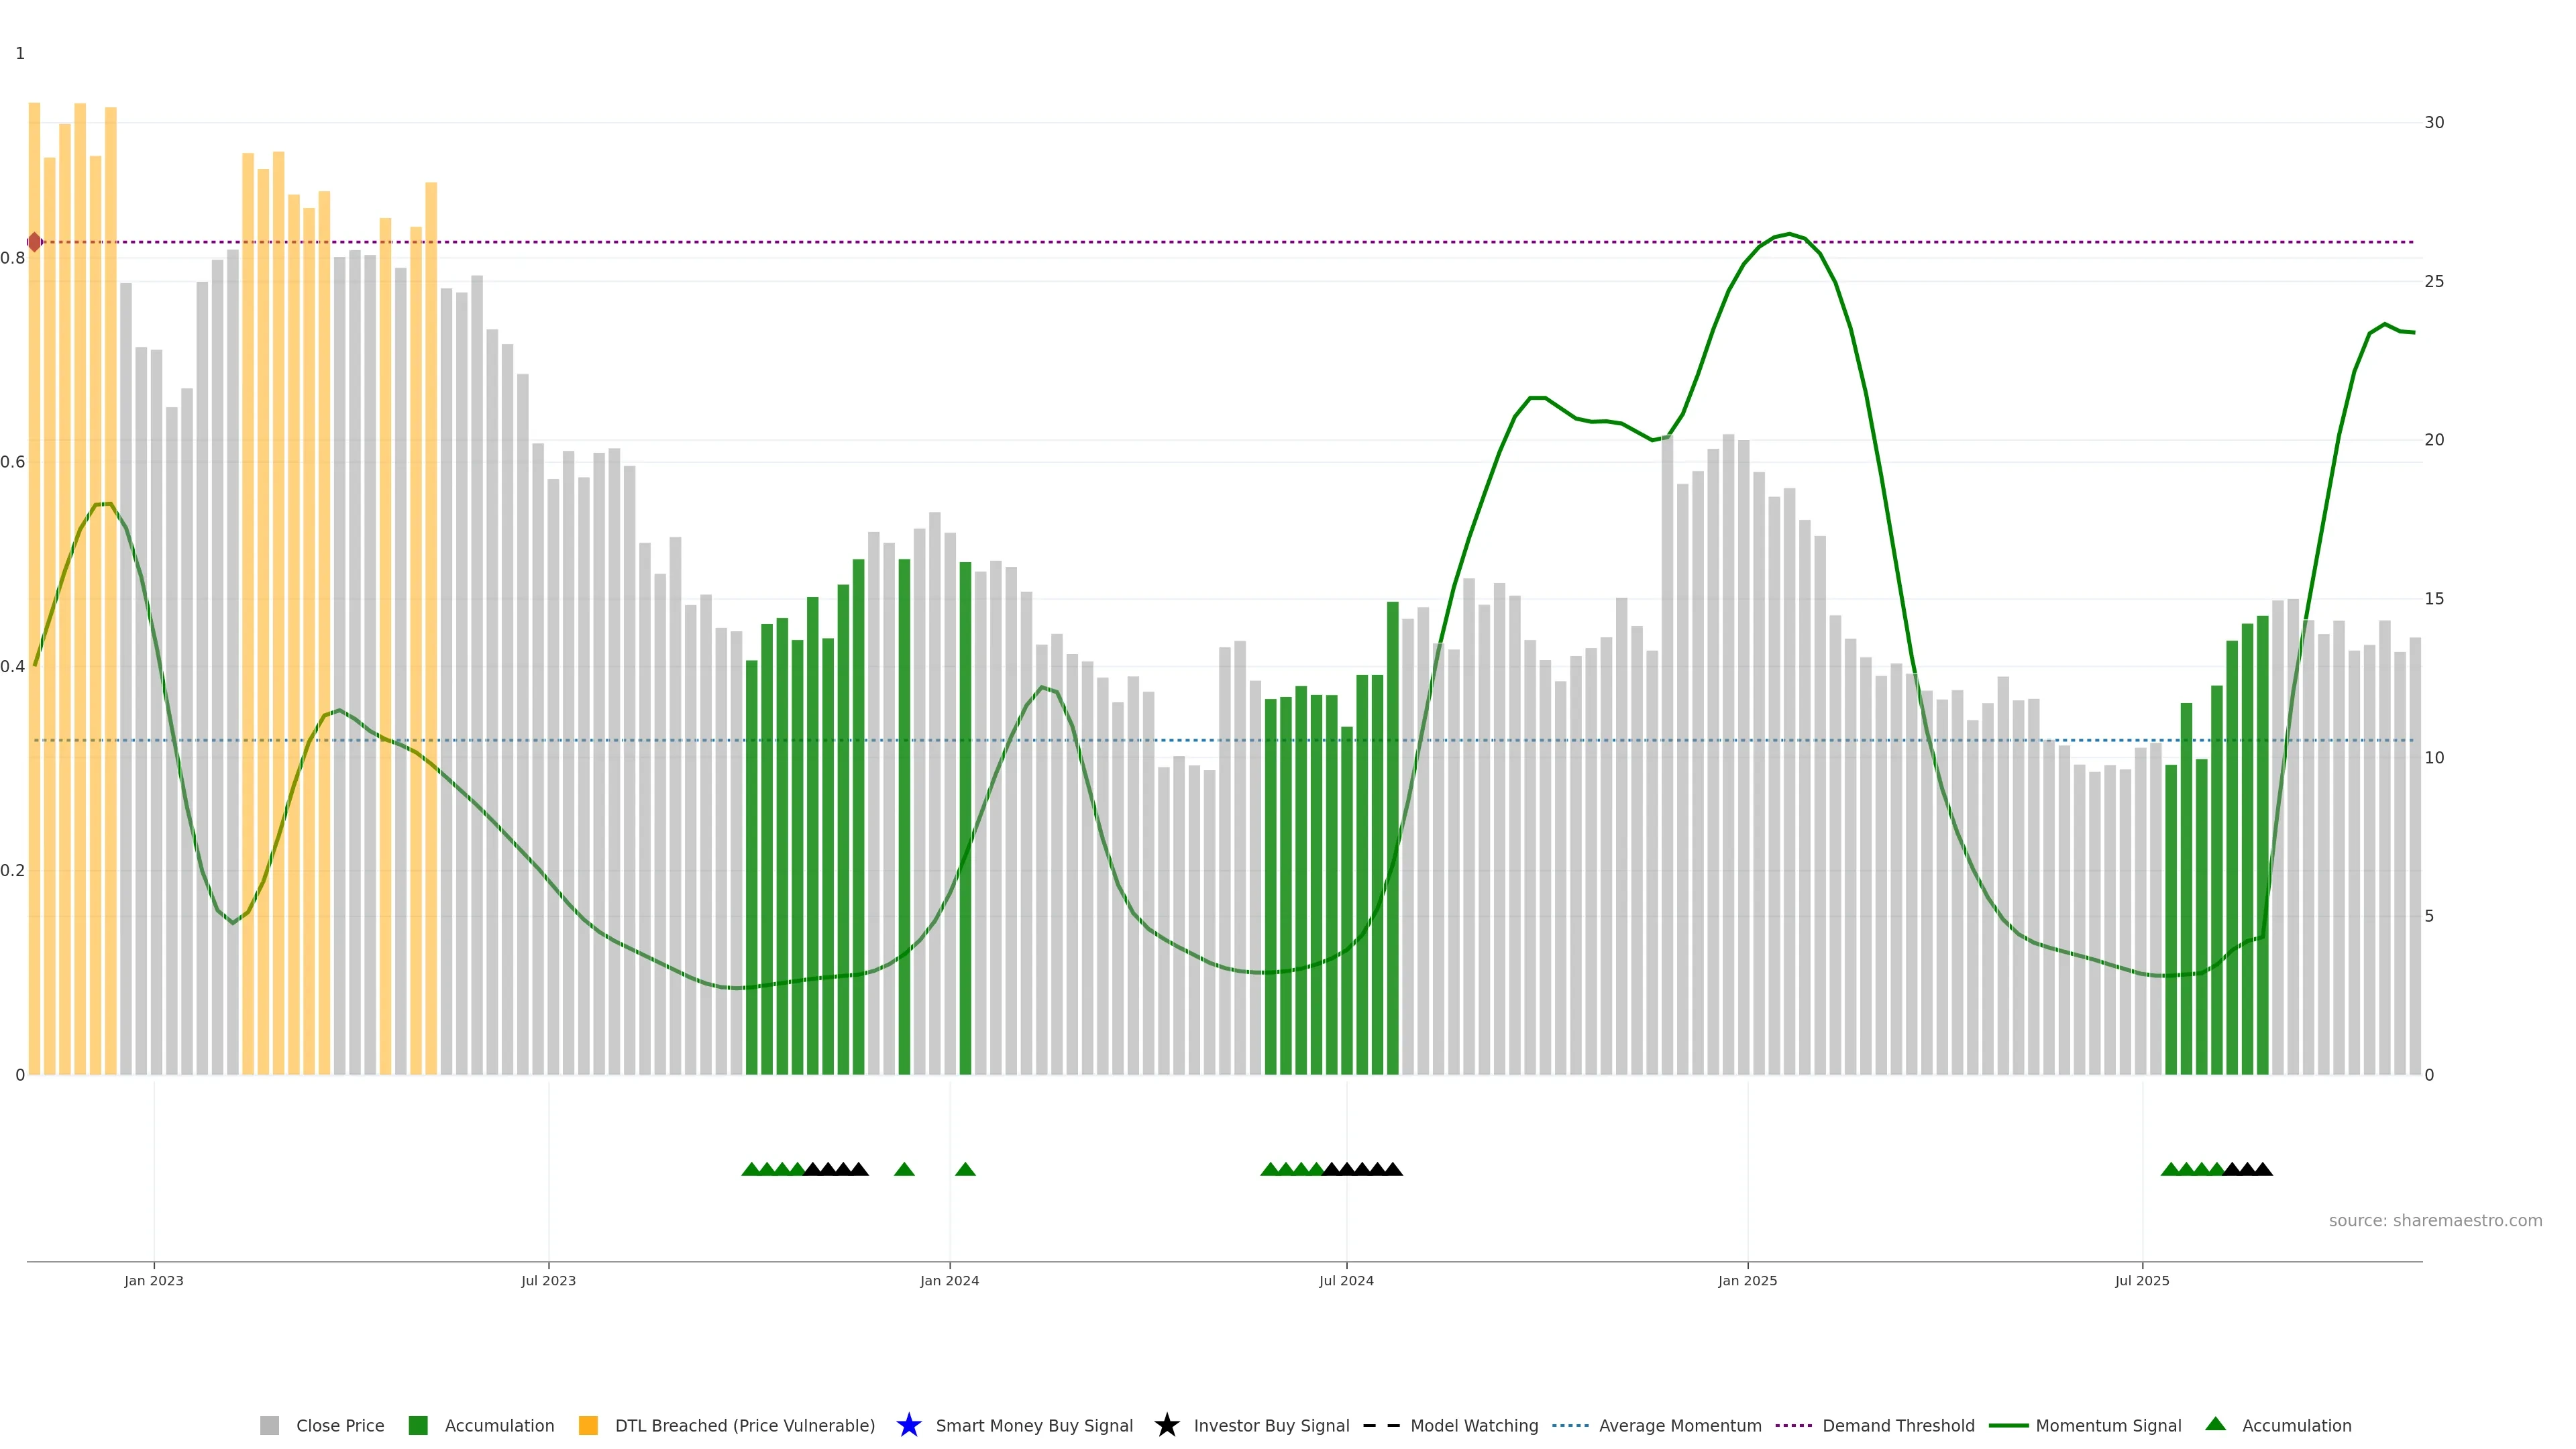Click the source: sharemaestro.com text
The width and height of the screenshot is (2576, 1449).
point(2435,1220)
